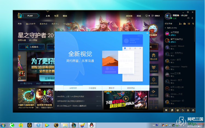Close the blue QQ intro popup

(147, 33)
